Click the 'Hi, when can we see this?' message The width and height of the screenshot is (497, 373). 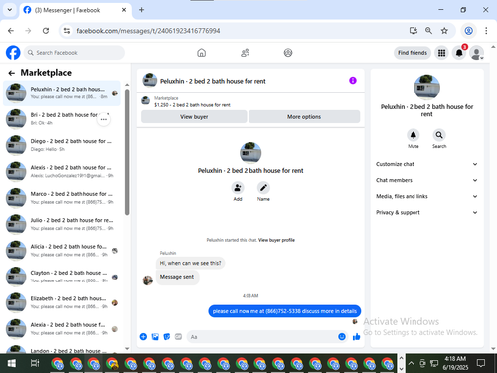point(190,263)
